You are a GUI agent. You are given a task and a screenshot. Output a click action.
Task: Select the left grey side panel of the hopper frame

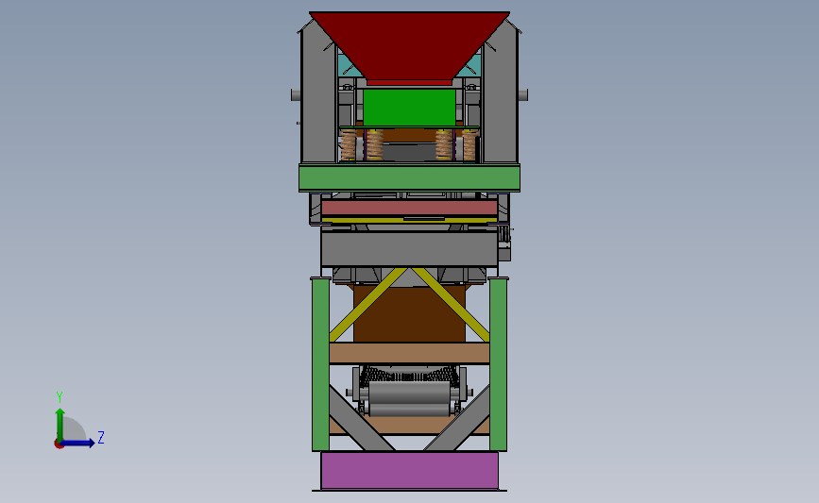pos(318,96)
